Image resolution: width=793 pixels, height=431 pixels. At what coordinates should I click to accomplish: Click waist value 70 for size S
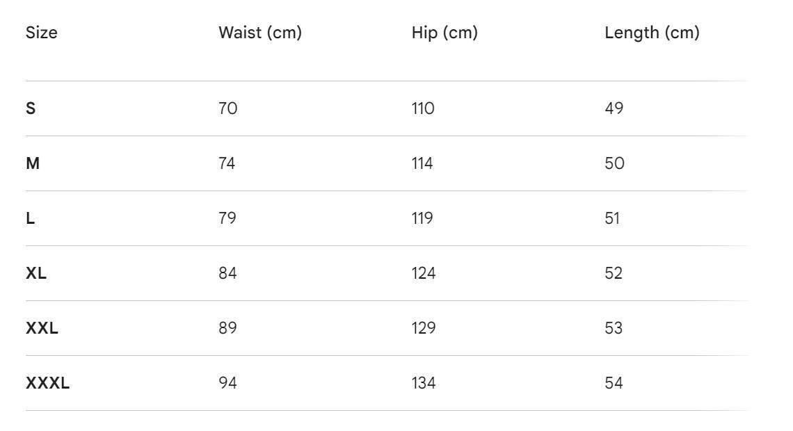point(227,108)
